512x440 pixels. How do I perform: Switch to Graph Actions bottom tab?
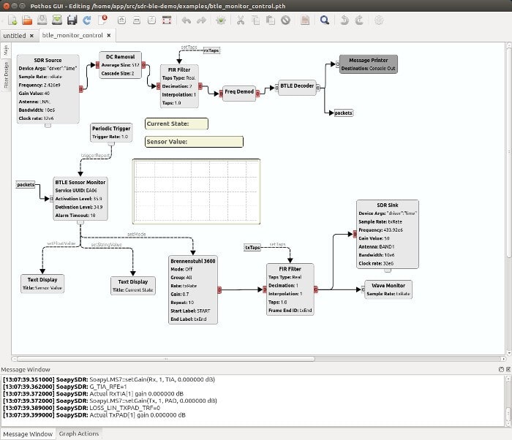[x=79, y=433]
